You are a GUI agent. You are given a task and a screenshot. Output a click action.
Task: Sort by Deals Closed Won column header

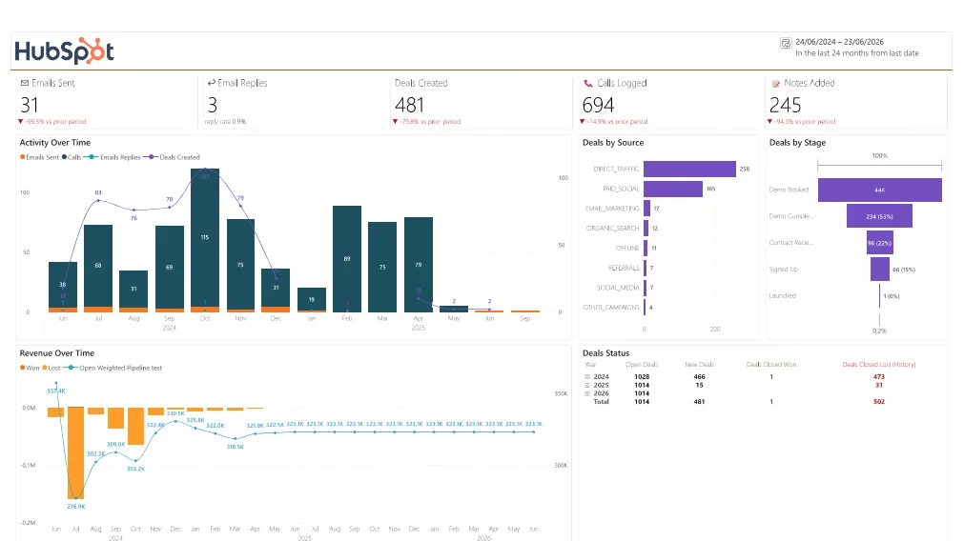point(771,365)
